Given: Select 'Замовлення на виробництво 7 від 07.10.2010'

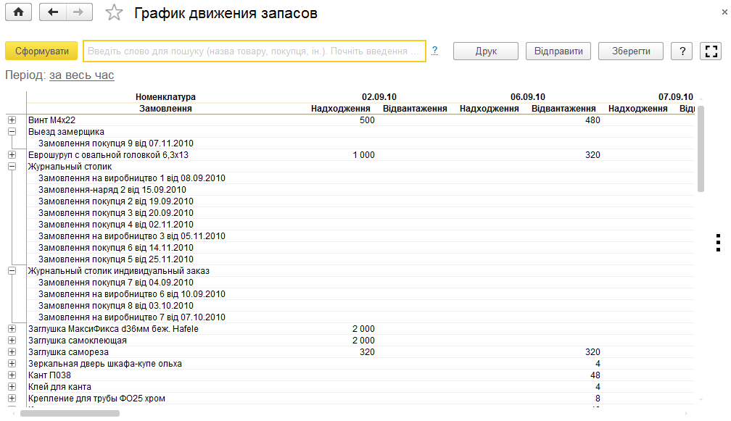Looking at the screenshot, I should pos(132,317).
